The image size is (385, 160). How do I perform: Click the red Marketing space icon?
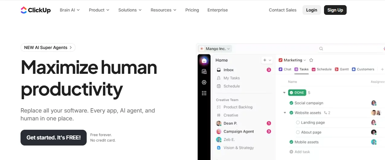pos(281,60)
